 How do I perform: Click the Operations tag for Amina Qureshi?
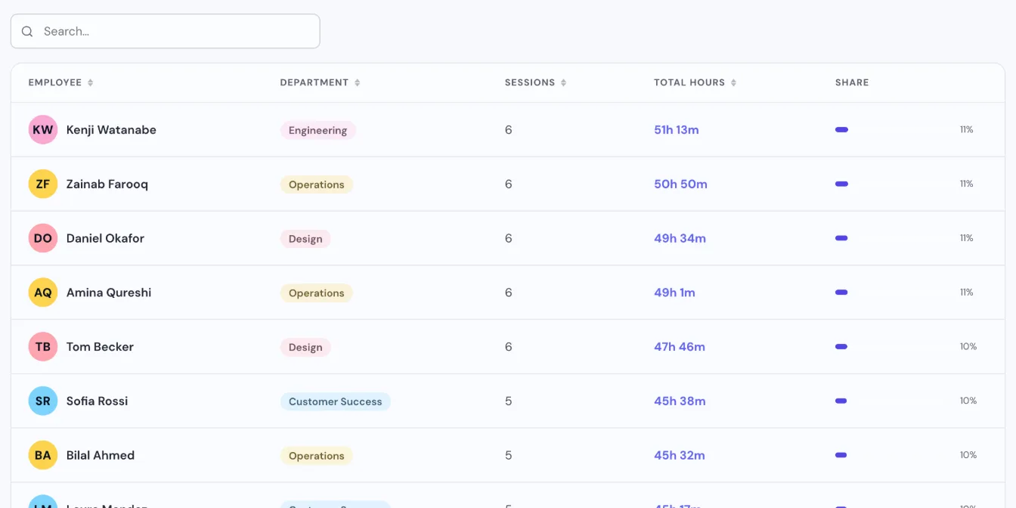pyautogui.click(x=317, y=293)
